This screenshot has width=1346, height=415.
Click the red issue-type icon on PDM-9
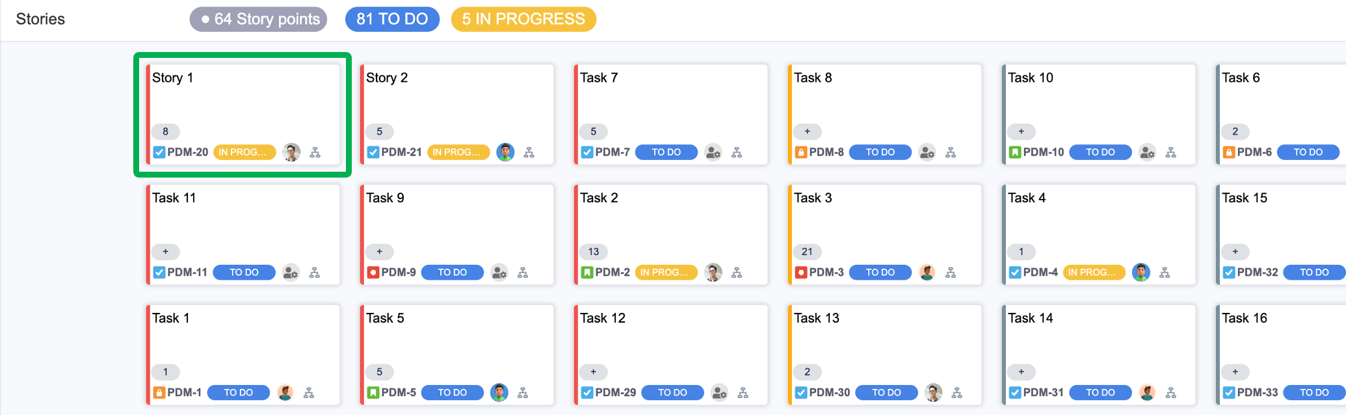coord(373,273)
